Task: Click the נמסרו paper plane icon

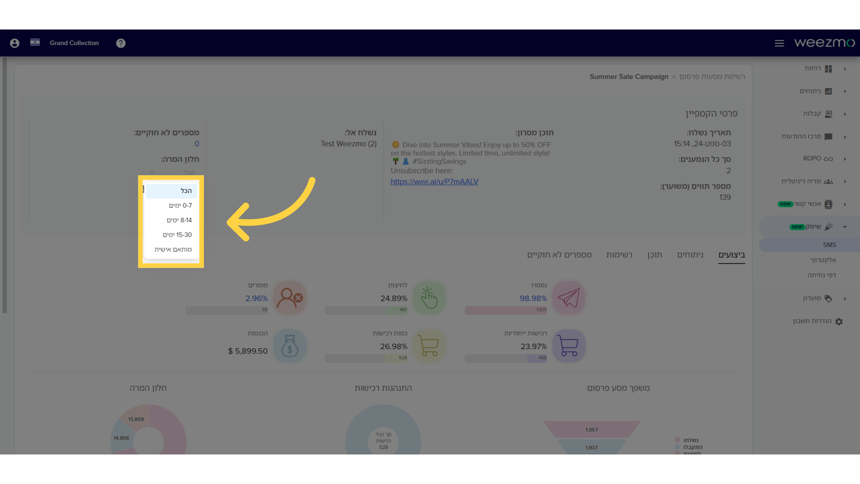Action: (x=568, y=298)
